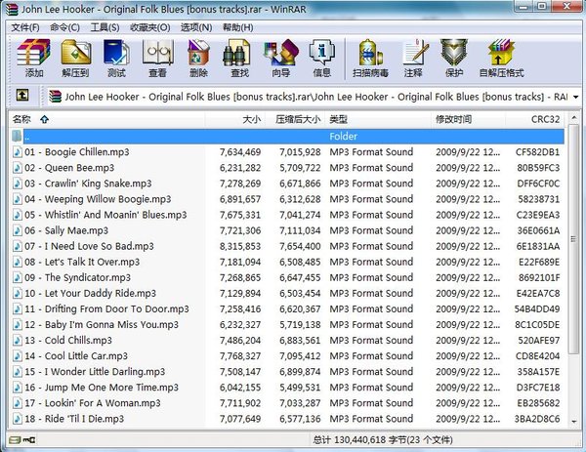
Task: Select 17 - Lookin' For A Woman.mp3
Action: click(x=93, y=402)
